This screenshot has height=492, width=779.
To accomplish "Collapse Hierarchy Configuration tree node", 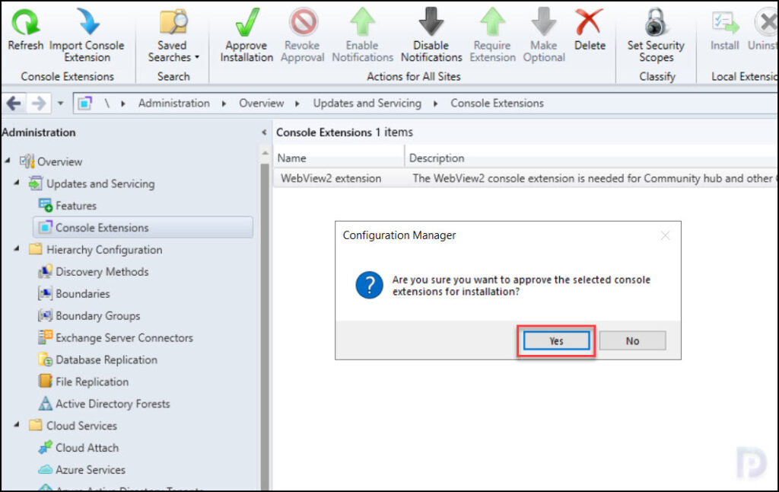I will pos(17,248).
